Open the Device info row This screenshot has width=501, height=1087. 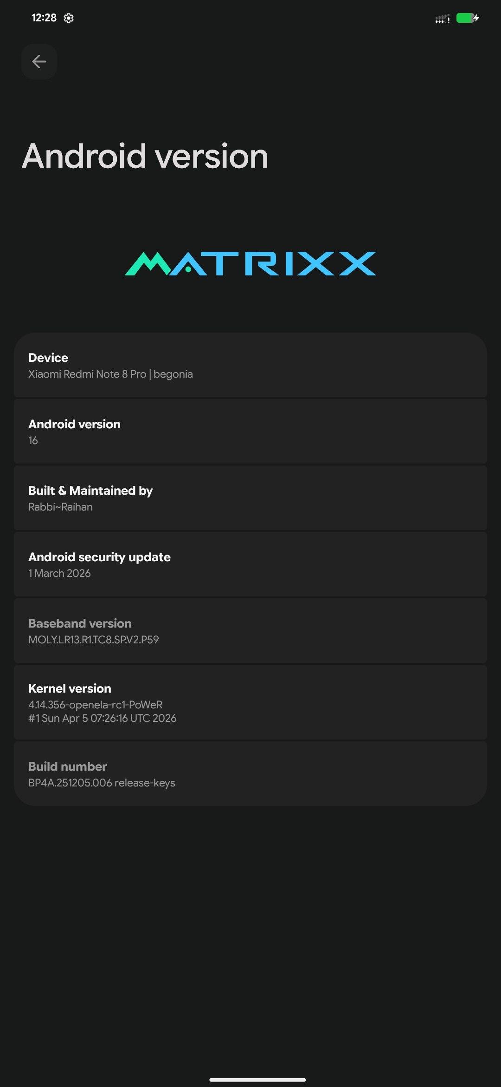coord(250,365)
